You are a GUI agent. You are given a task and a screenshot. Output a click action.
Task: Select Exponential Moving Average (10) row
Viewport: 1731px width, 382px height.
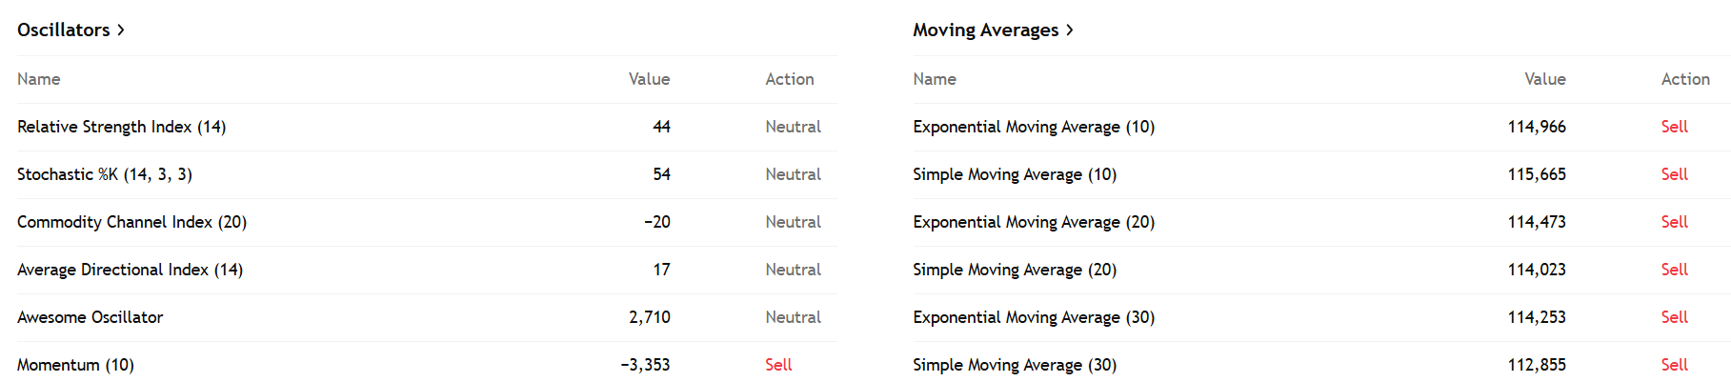click(x=1321, y=127)
